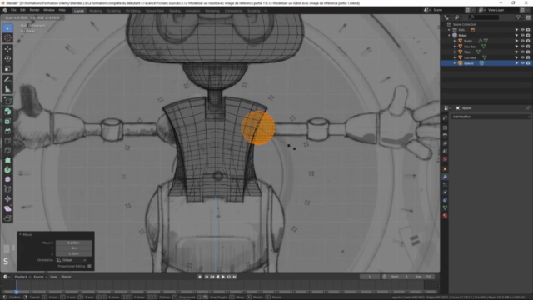Open the Object properties tab
The image size is (533, 300).
tap(445, 168)
